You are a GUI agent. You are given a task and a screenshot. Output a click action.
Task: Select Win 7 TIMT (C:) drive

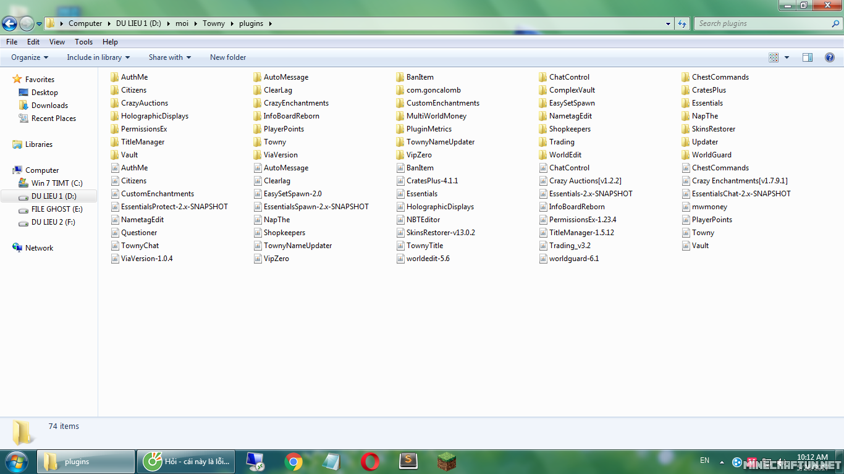[x=51, y=183]
